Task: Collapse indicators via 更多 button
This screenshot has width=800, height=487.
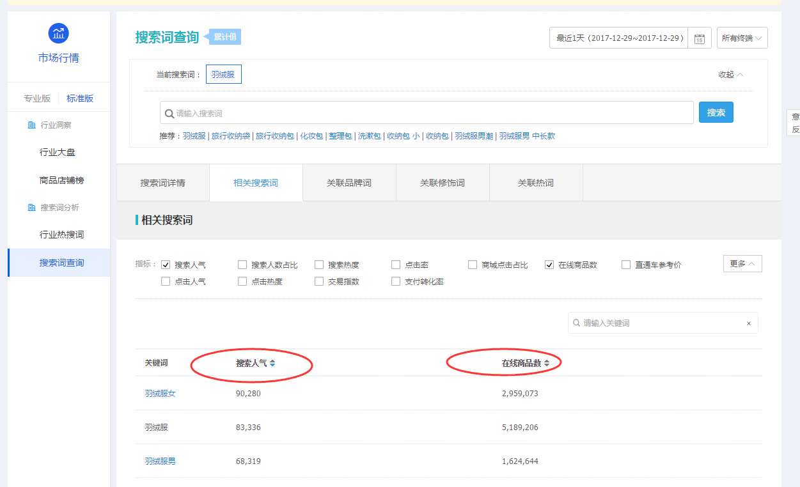Action: (x=742, y=263)
